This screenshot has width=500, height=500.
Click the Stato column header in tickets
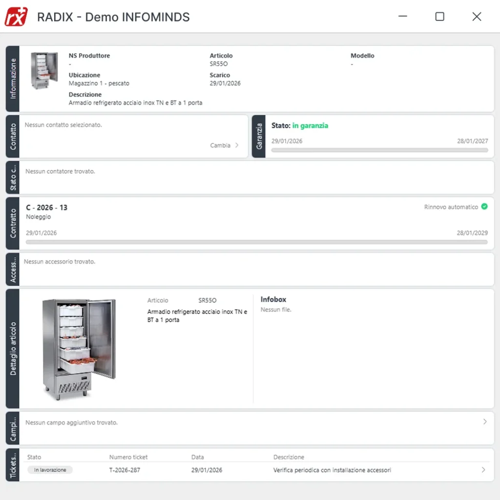34,457
